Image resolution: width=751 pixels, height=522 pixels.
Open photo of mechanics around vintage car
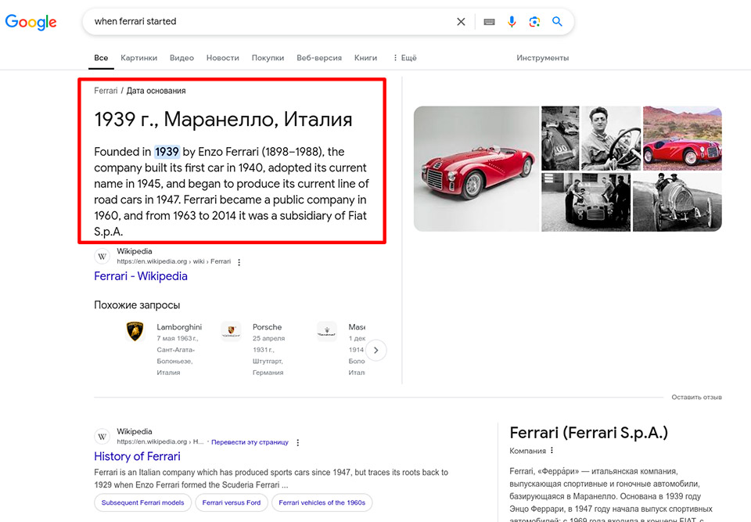coord(586,202)
